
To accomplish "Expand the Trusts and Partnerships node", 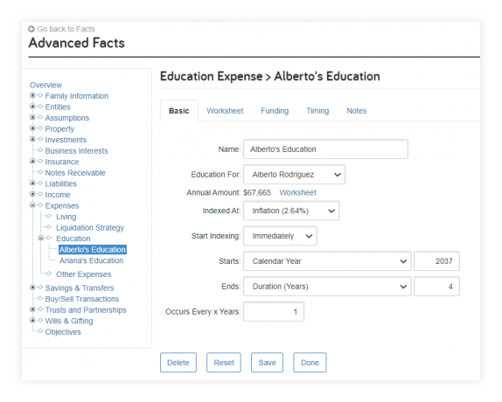I will coord(32,309).
